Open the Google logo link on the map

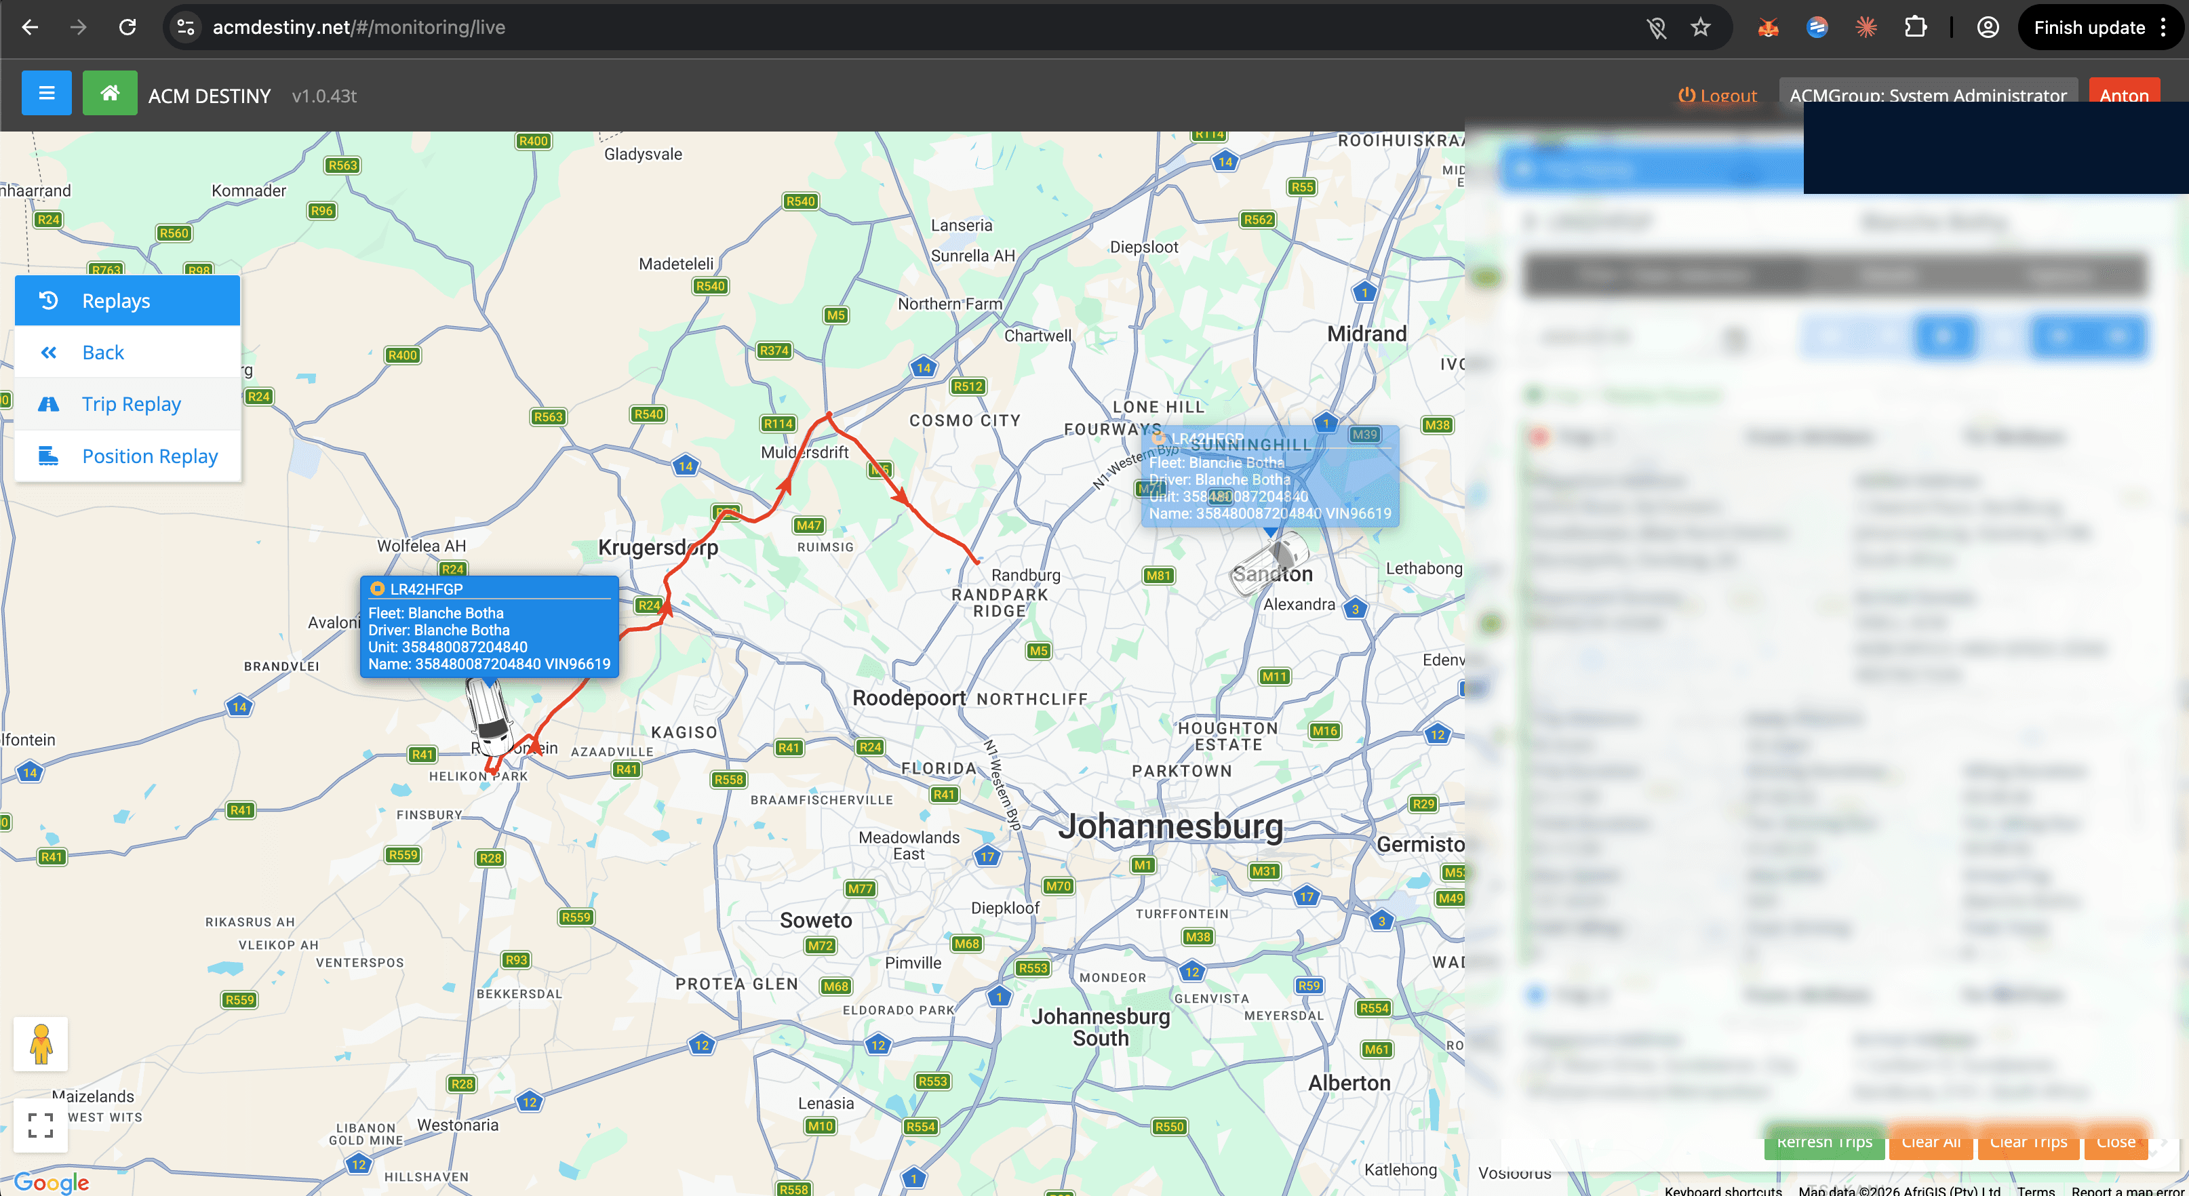click(x=51, y=1182)
